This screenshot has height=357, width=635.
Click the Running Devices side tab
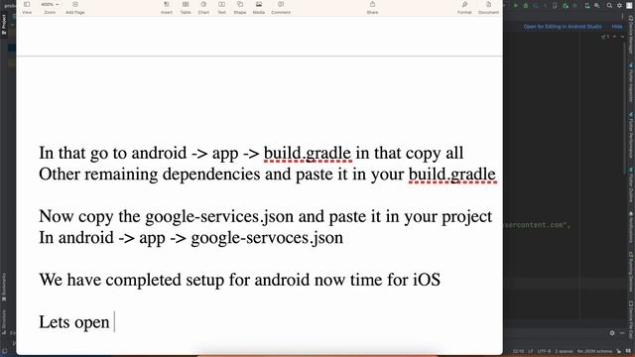pos(631,271)
